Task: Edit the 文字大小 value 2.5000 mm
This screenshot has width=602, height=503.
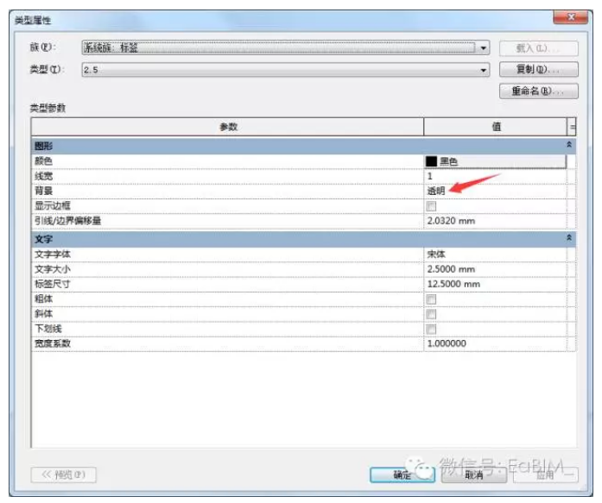Action: click(495, 269)
